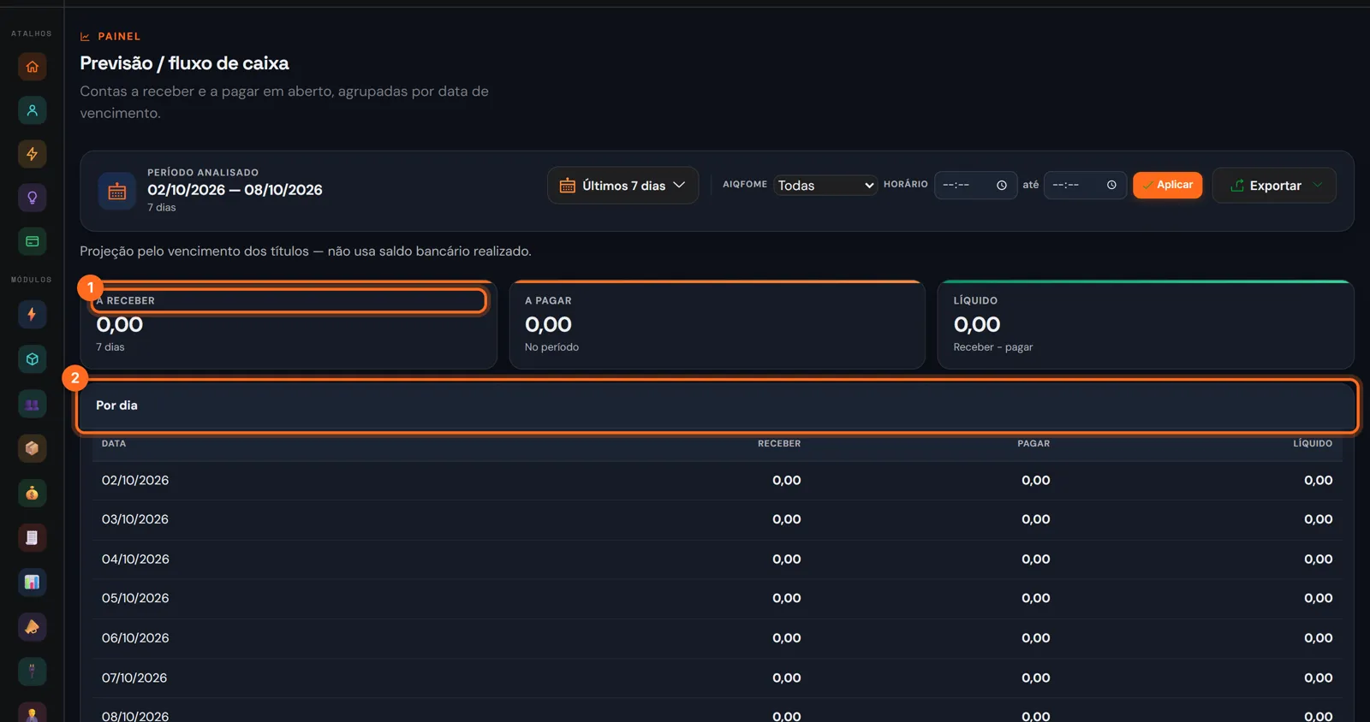Click the Aplicar button
The image size is (1370, 722).
tap(1168, 185)
